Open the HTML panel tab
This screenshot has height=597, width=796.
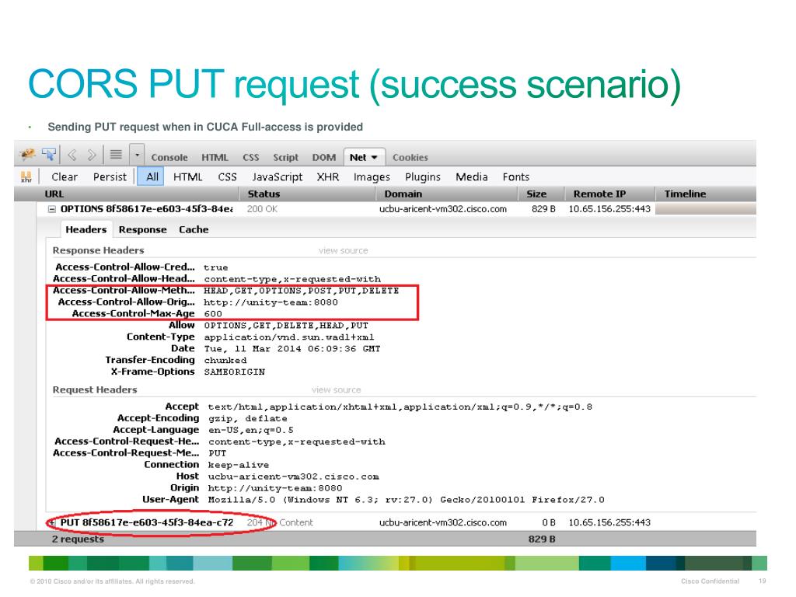pyautogui.click(x=215, y=157)
